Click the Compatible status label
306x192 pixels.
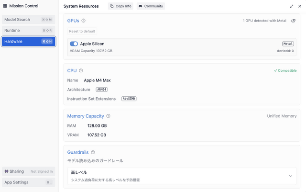tap(285, 70)
